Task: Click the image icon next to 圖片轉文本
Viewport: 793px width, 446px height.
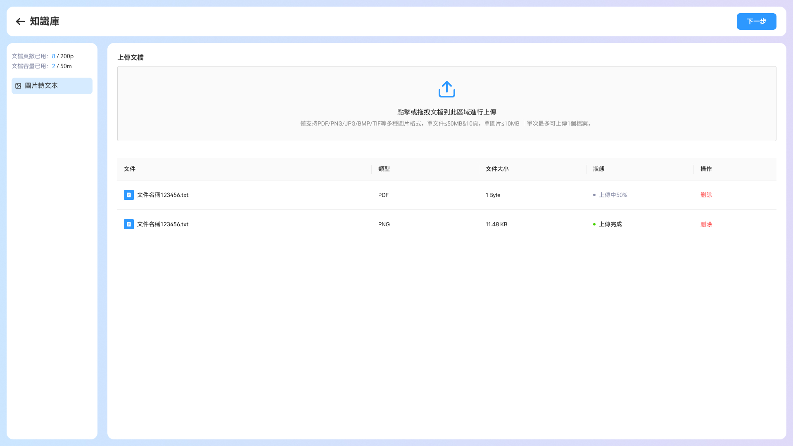Action: [18, 86]
